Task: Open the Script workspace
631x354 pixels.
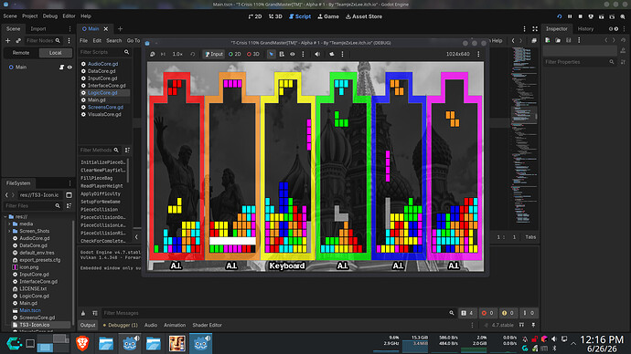Action: 300,16
